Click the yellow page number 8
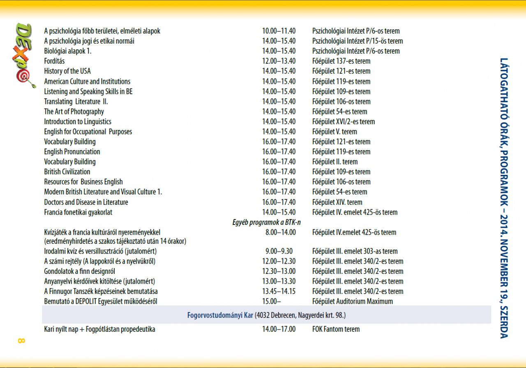526x368 pixels. coord(22,340)
